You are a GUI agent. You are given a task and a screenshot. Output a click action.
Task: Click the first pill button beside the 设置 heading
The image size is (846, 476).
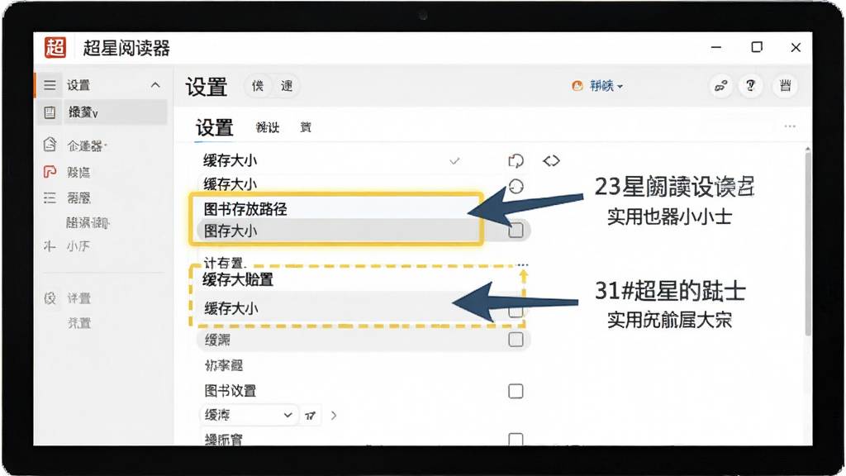(x=258, y=86)
